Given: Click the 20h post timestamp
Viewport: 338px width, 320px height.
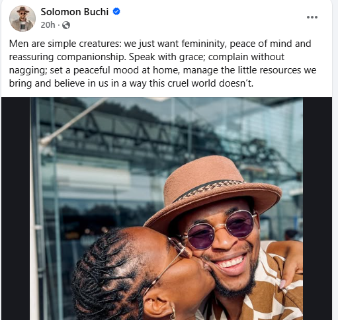Looking at the screenshot, I should [48, 25].
